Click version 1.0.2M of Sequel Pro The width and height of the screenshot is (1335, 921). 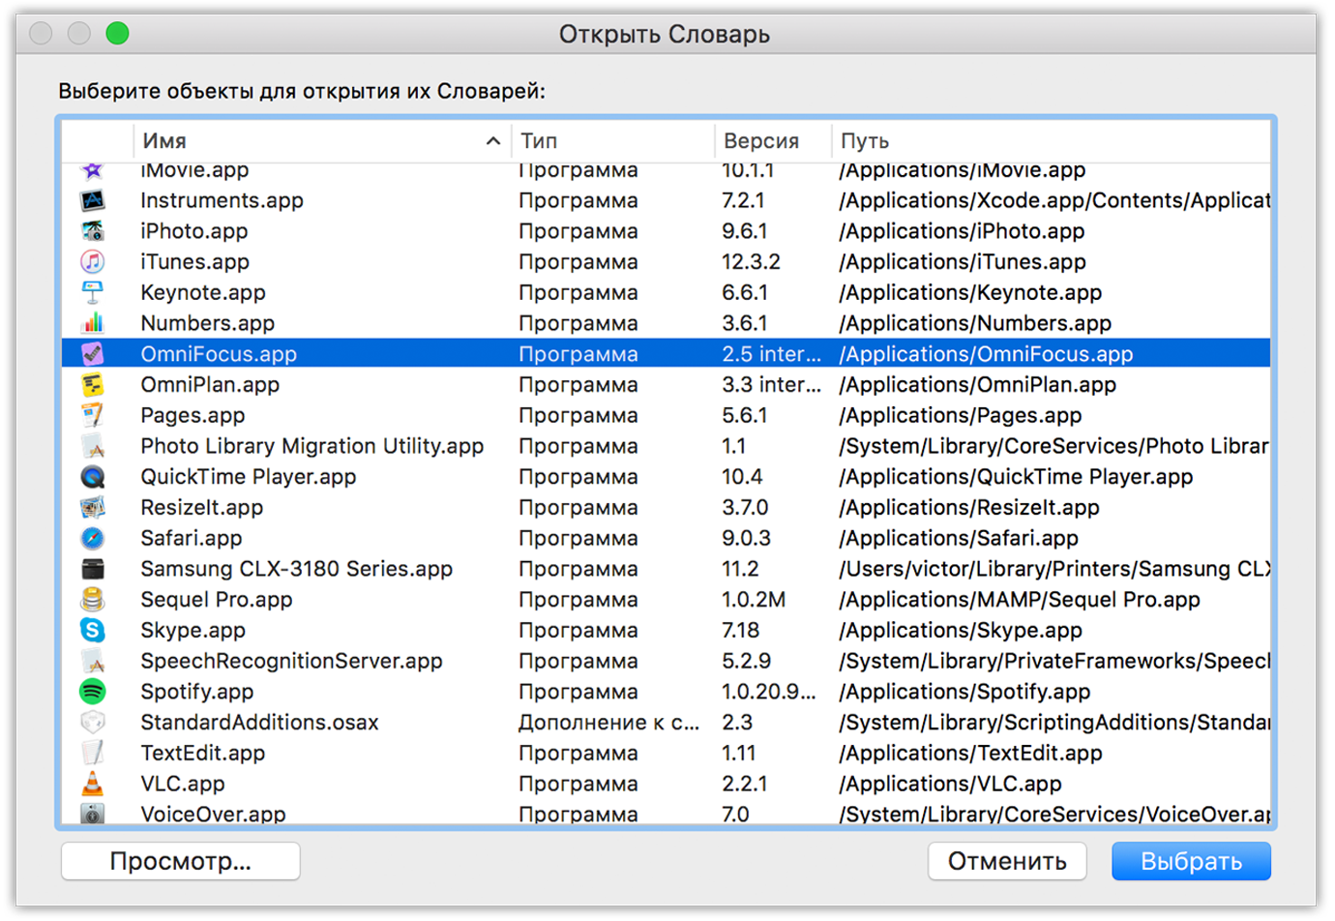[754, 600]
